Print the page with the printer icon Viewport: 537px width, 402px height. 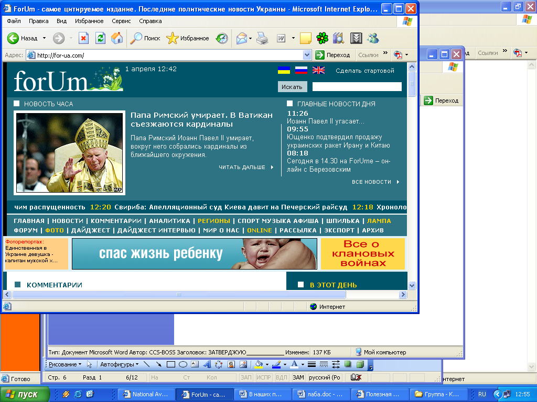tap(262, 38)
